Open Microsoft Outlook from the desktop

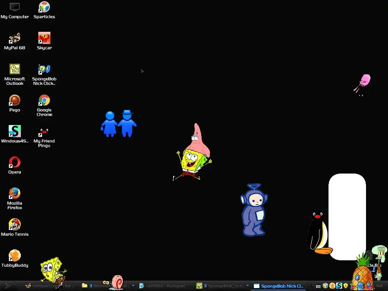[x=15, y=75]
